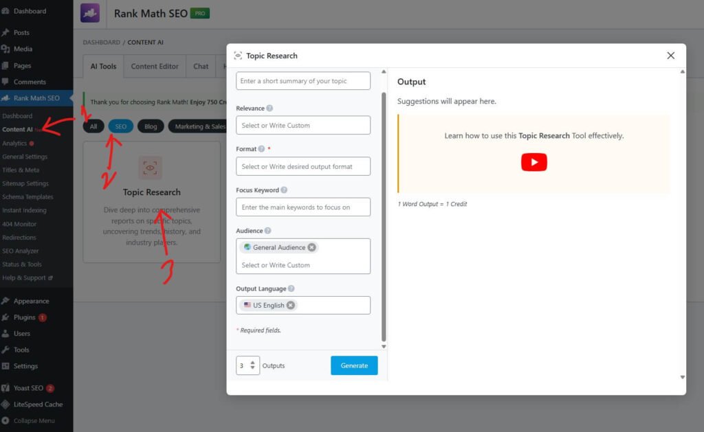The height and width of the screenshot is (432, 704).
Task: Click the Topic Research card eye icon
Action: [150, 168]
